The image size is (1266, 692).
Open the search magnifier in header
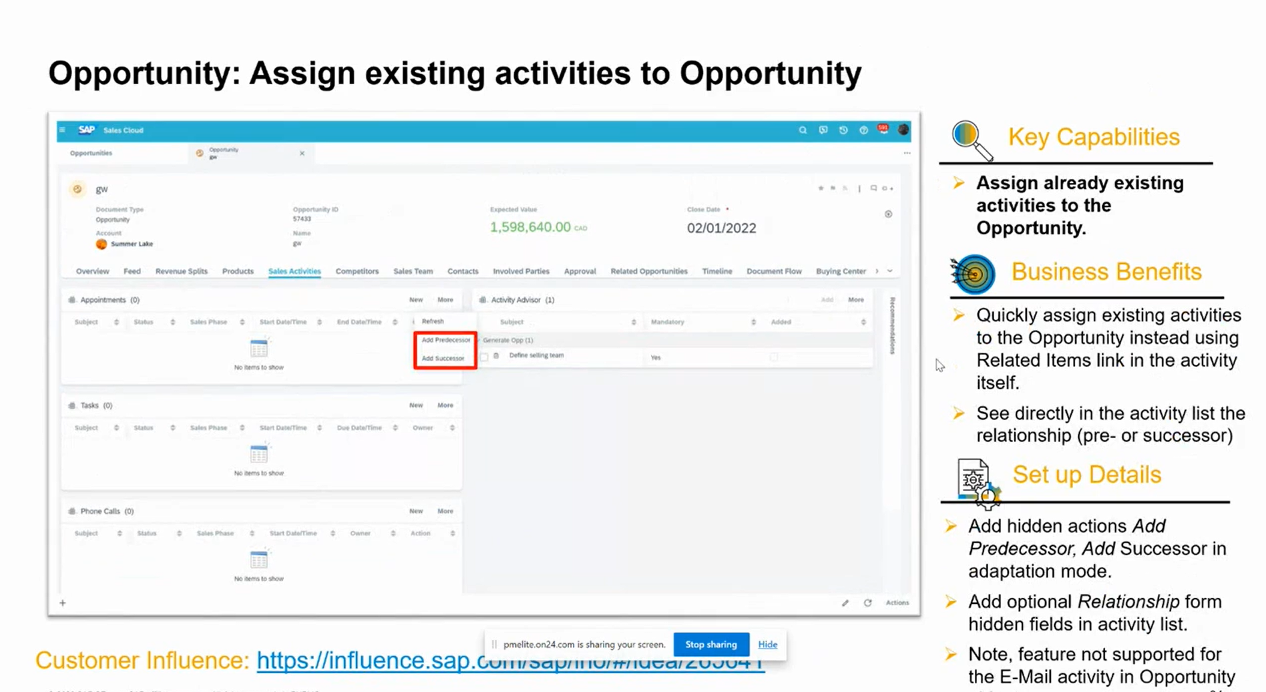803,130
